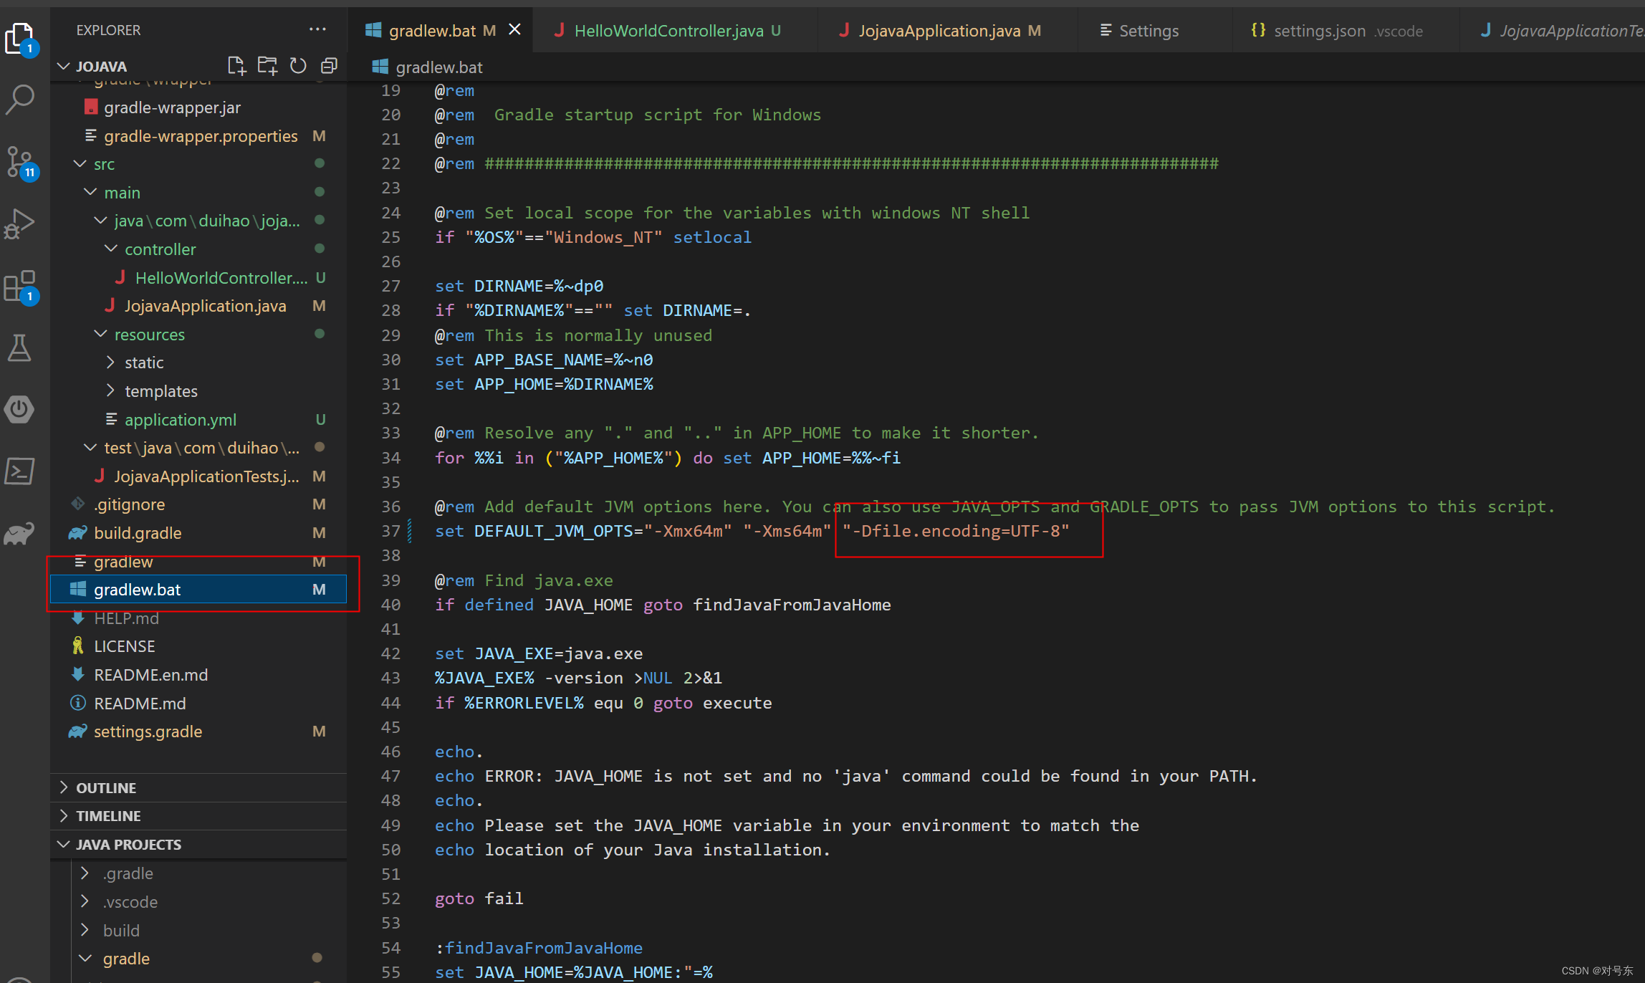Switch to JojavaApplication.java tab
The image size is (1645, 983).
pyautogui.click(x=947, y=30)
